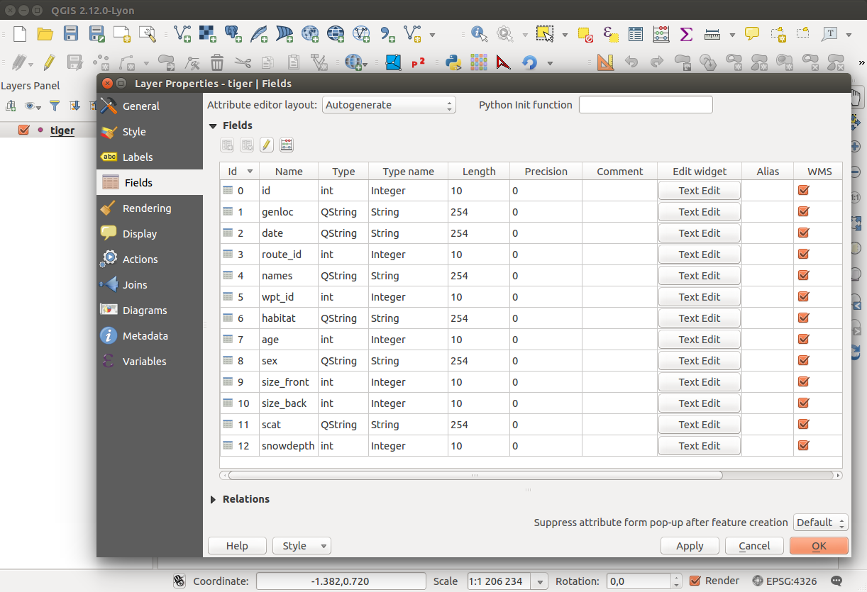This screenshot has width=867, height=592.
Task: Create a new print composer
Action: pos(121,34)
